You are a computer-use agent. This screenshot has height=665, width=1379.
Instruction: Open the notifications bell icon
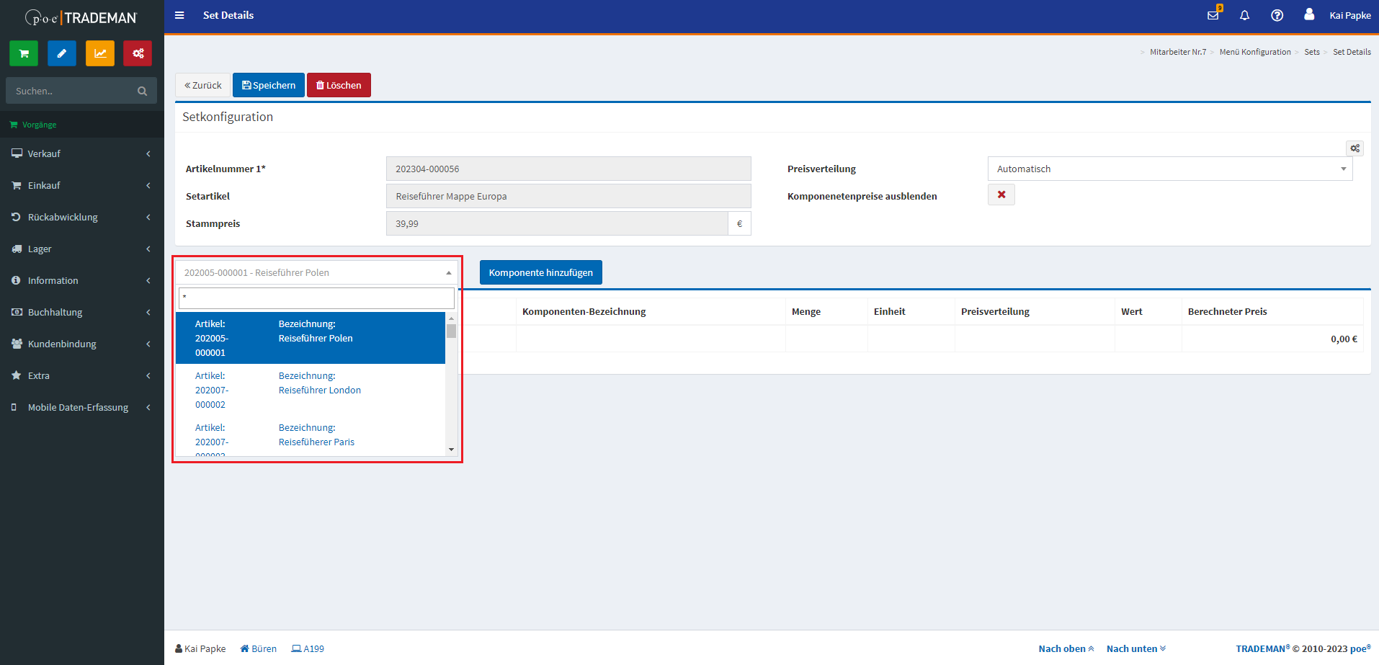(1244, 15)
